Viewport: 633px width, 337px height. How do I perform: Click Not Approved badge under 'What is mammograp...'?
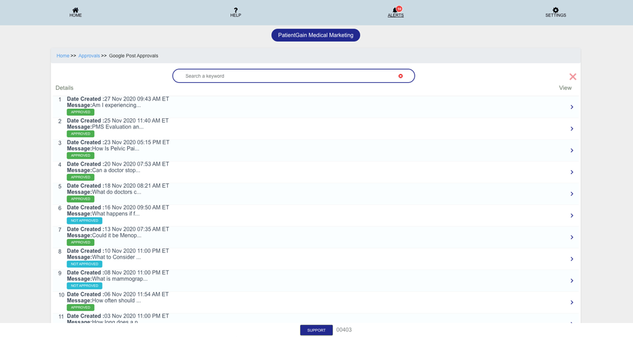84,286
